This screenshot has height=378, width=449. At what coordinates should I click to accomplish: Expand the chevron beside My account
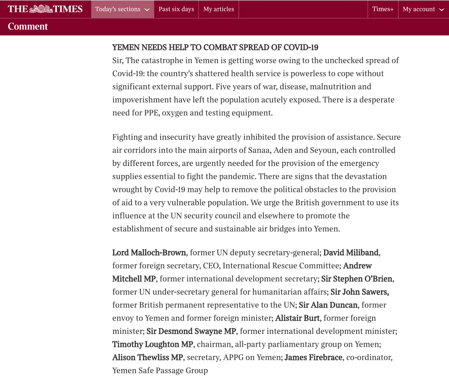[x=442, y=10]
